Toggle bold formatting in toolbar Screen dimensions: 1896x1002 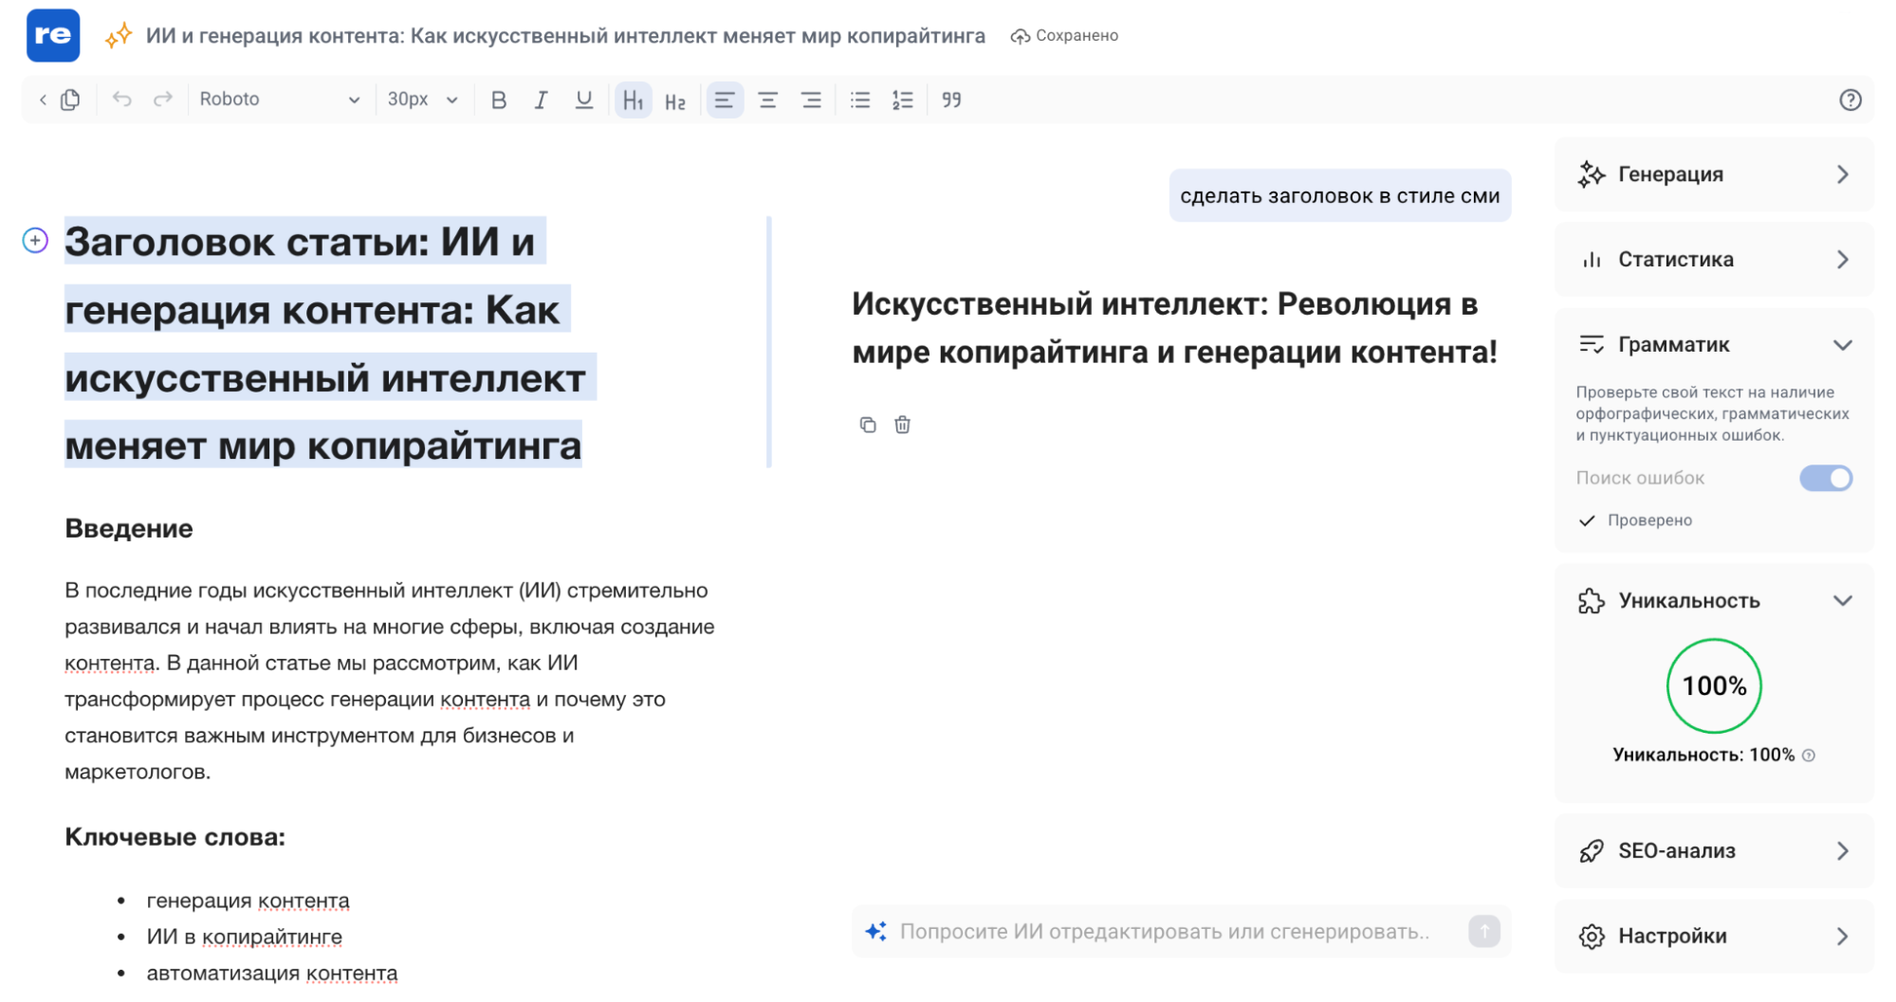click(499, 100)
